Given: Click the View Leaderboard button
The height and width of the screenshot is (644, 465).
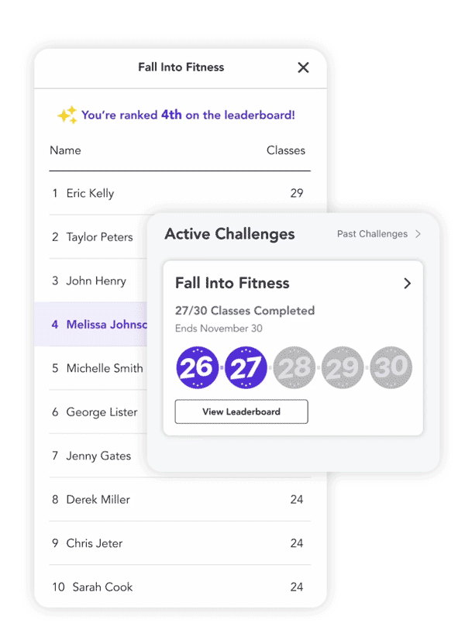Looking at the screenshot, I should pyautogui.click(x=241, y=412).
